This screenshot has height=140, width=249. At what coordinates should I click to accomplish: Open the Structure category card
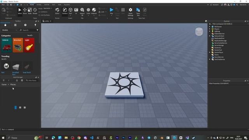(18, 45)
